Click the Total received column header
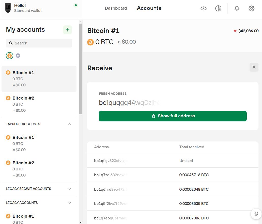The image size is (262, 224). 192,147
